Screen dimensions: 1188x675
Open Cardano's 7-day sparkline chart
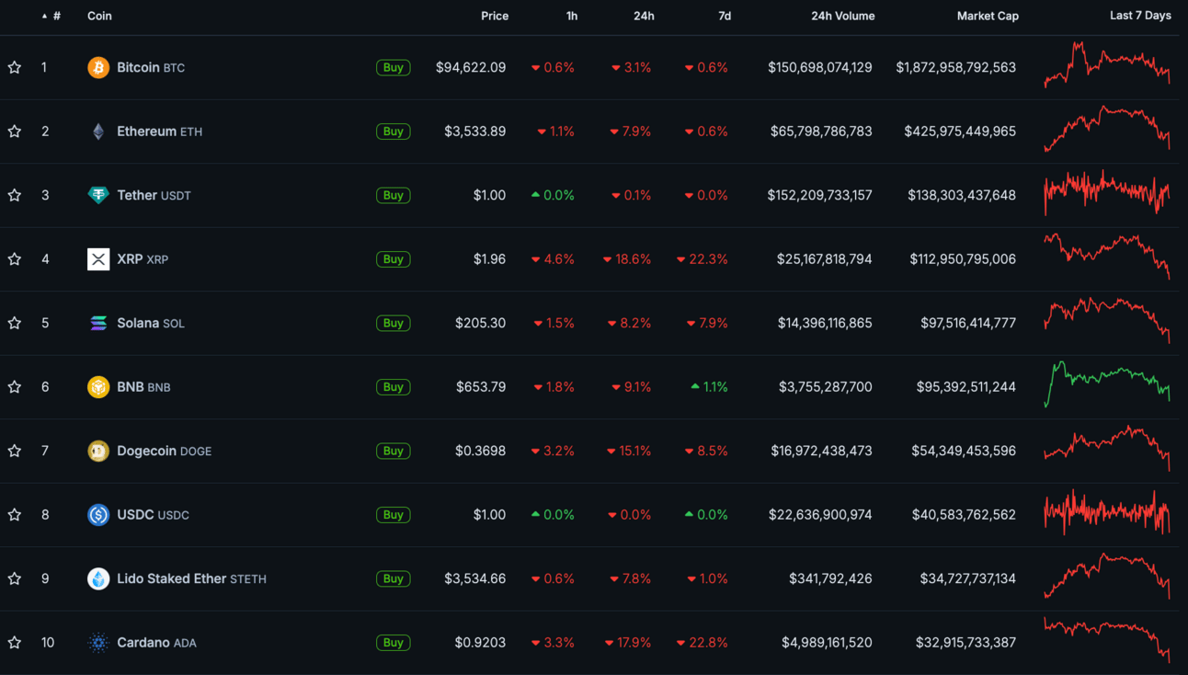(1107, 640)
